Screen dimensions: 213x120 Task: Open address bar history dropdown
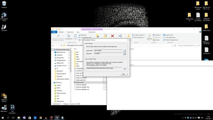[x=173, y=45]
